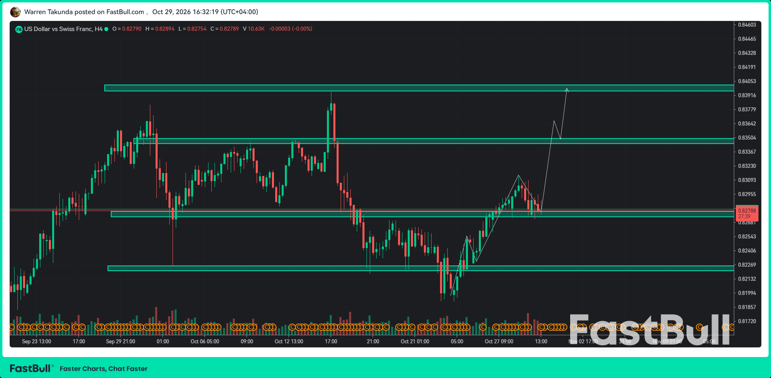Screen dimensions: 771x378
Task: Click the price axis label '0.82406'
Action: click(747, 251)
